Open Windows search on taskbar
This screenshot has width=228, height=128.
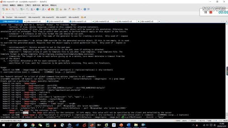click(x=11, y=125)
